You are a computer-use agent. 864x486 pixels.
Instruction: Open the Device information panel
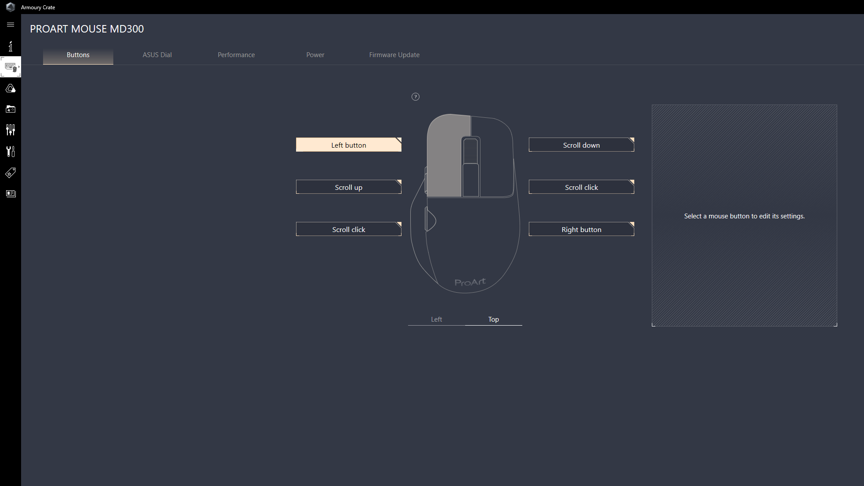point(10,46)
